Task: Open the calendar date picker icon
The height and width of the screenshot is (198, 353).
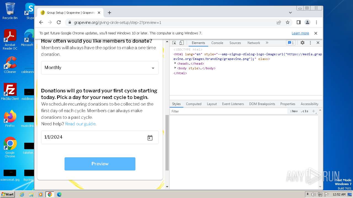Action: tap(150, 138)
